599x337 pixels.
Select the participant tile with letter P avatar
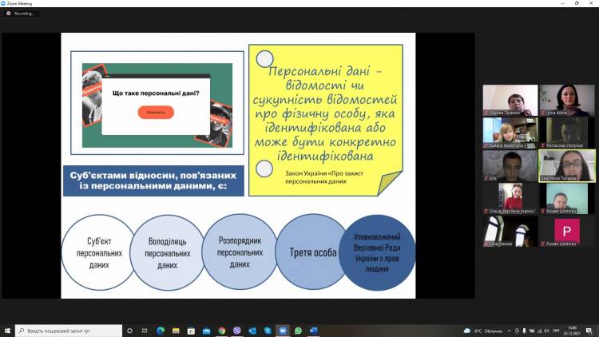point(567,231)
